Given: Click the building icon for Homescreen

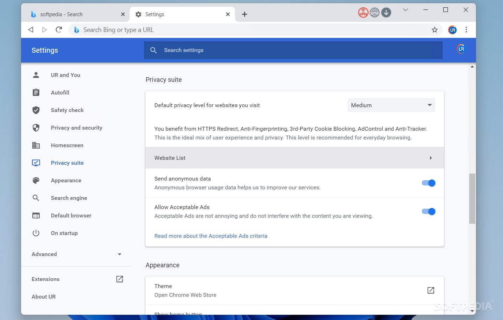Looking at the screenshot, I should click(36, 145).
